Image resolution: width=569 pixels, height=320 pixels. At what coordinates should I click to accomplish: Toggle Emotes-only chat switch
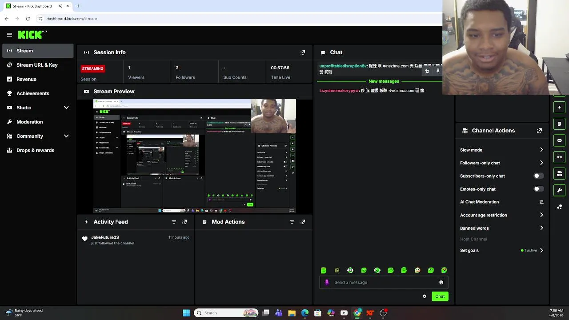[538, 189]
